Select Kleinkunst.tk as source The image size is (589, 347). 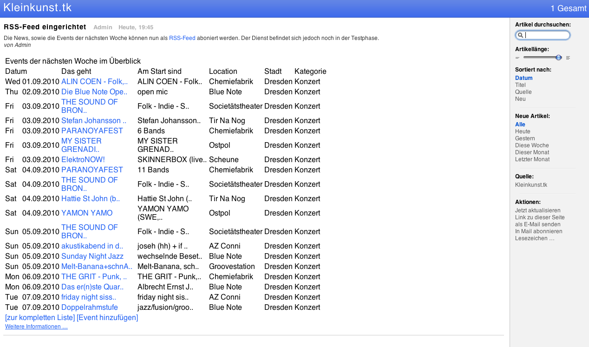coord(531,185)
